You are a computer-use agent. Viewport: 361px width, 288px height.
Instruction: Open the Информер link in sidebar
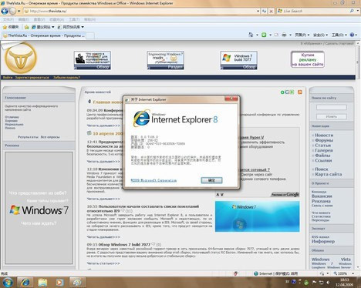323,242
